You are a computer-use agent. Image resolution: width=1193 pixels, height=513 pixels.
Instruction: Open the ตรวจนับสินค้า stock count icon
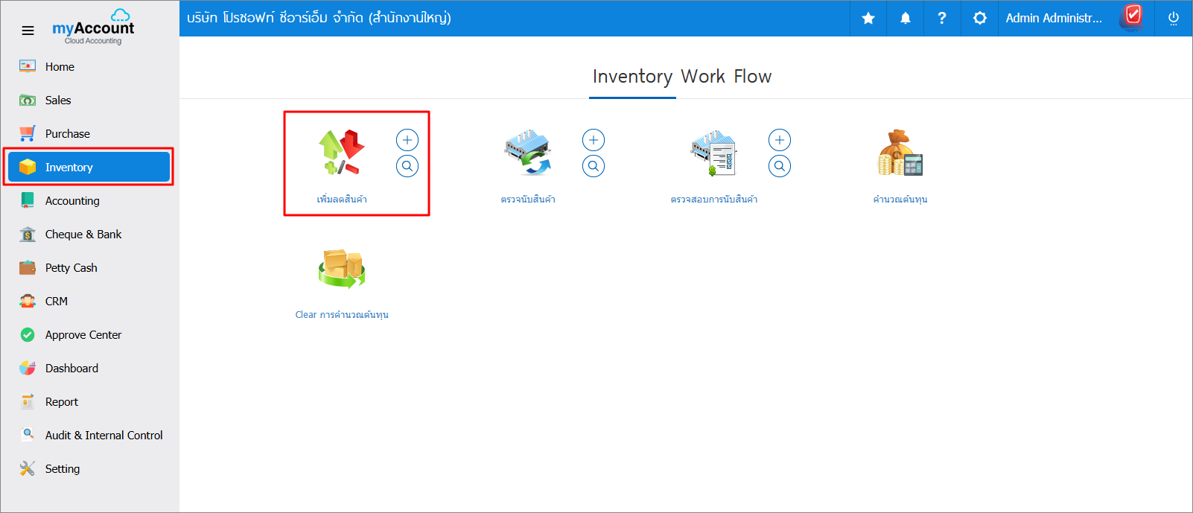point(527,153)
